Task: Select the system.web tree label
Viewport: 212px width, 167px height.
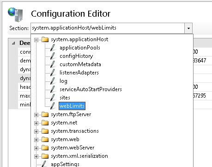Action: (65, 139)
